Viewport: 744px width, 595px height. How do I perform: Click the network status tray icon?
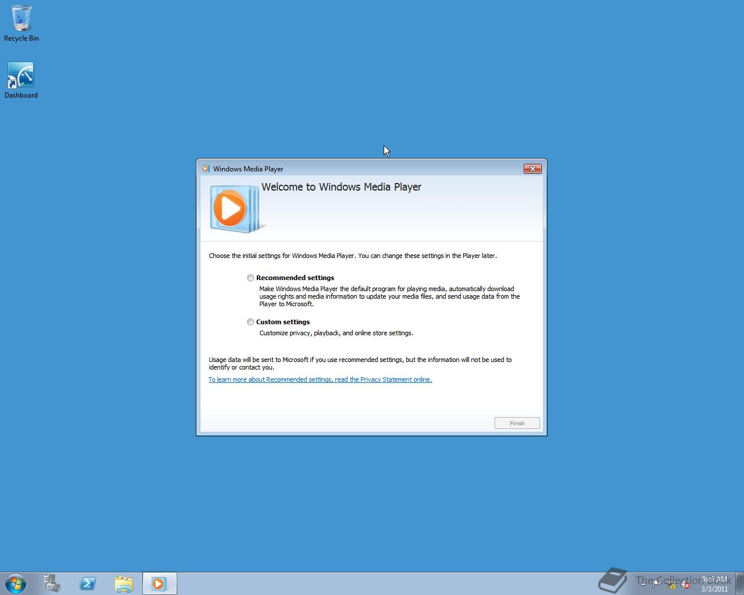point(671,584)
